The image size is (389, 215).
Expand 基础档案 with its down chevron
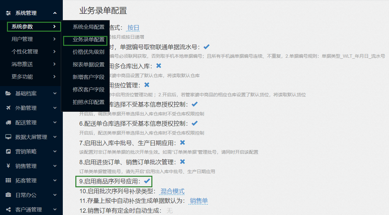55,94
